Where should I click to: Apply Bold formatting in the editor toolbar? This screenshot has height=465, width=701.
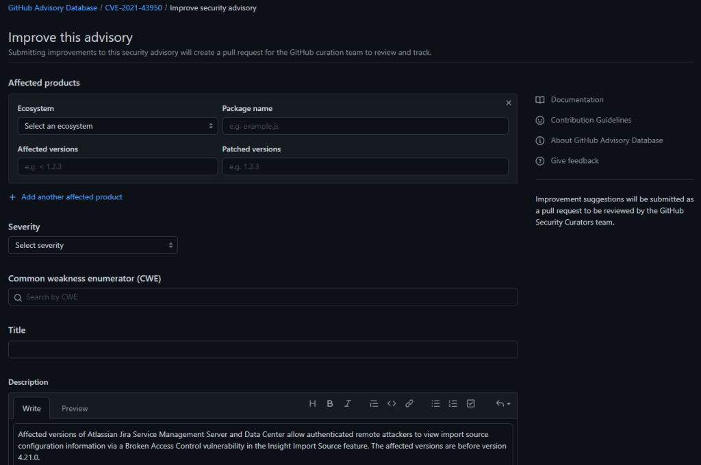(x=330, y=403)
